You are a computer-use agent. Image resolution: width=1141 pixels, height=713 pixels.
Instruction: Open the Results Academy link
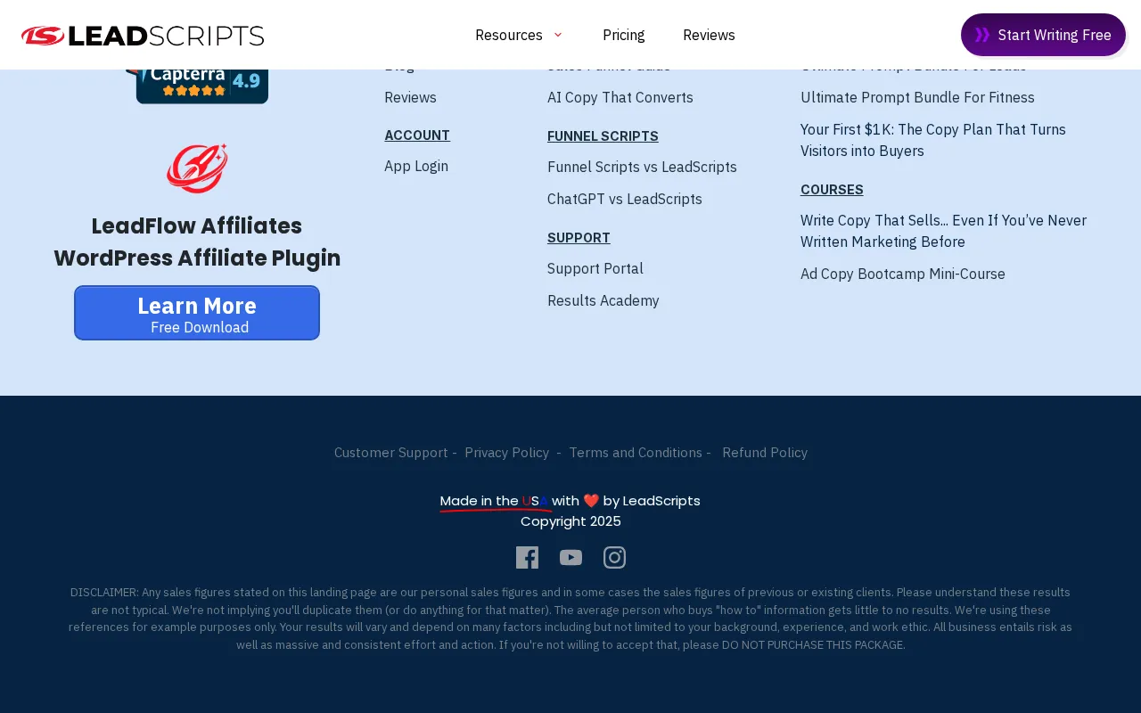pos(603,300)
